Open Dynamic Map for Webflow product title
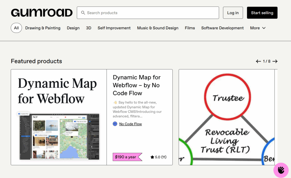 click(x=137, y=85)
